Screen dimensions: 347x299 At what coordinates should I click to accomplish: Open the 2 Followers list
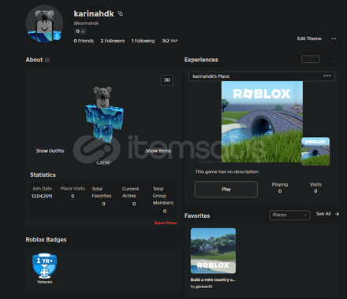click(113, 41)
